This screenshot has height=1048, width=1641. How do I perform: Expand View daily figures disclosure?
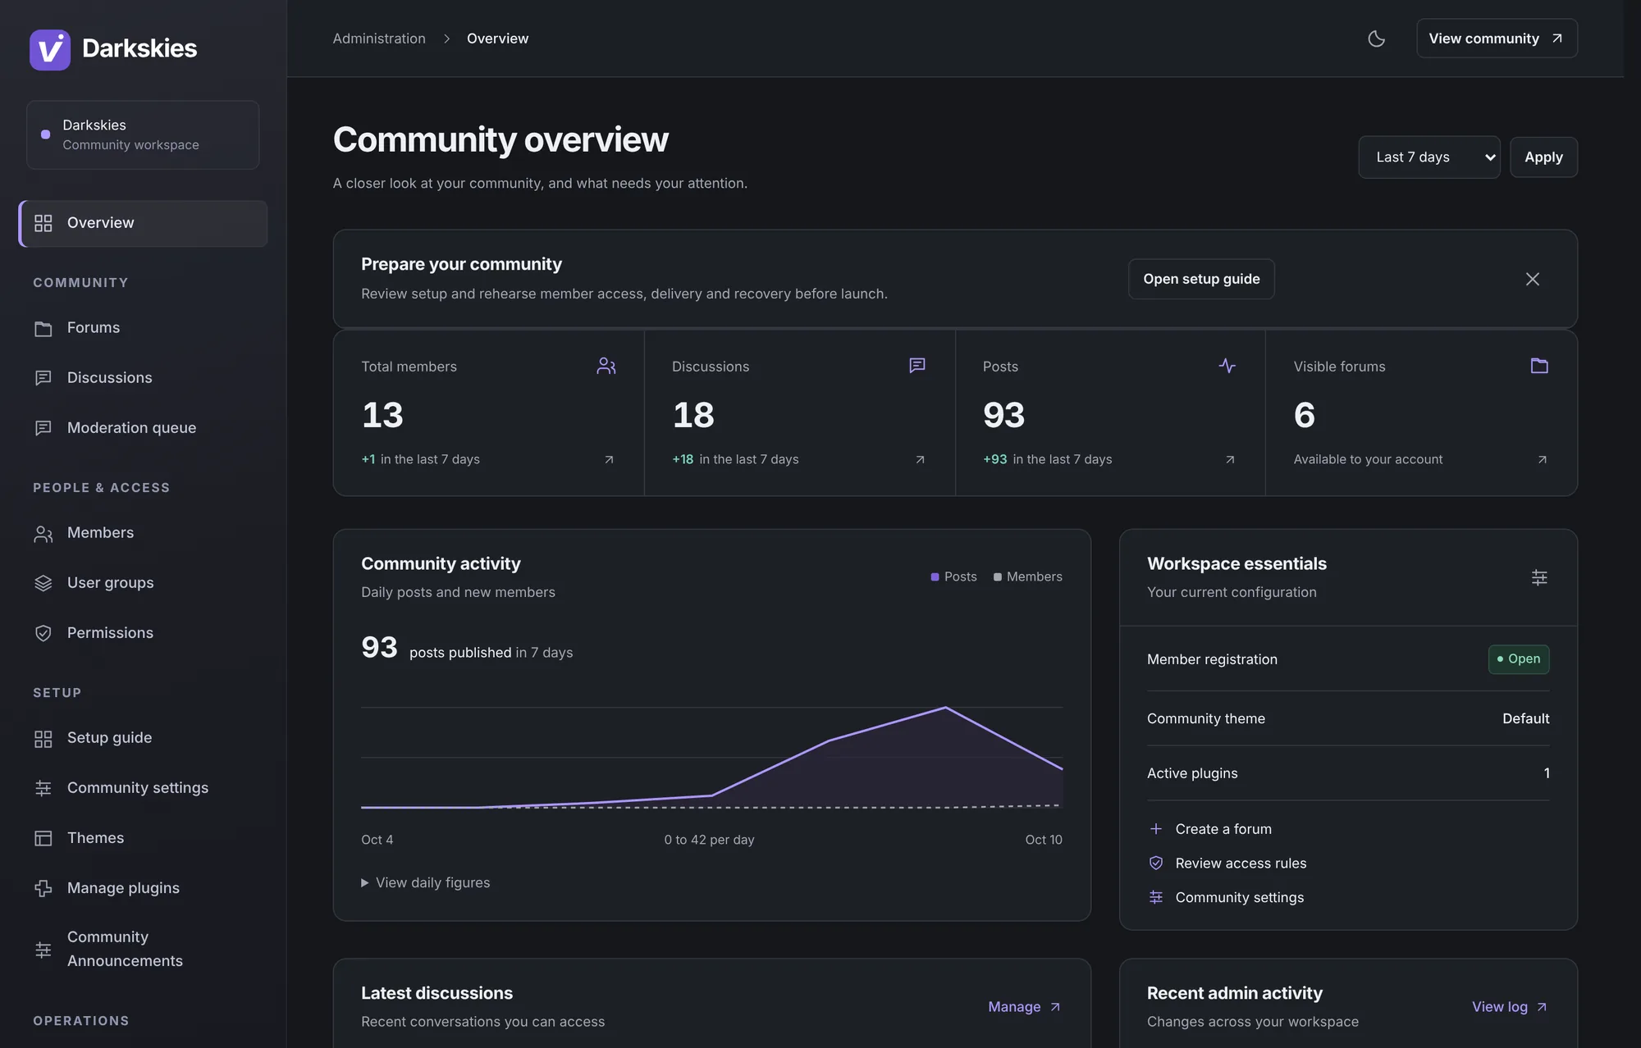(x=425, y=882)
